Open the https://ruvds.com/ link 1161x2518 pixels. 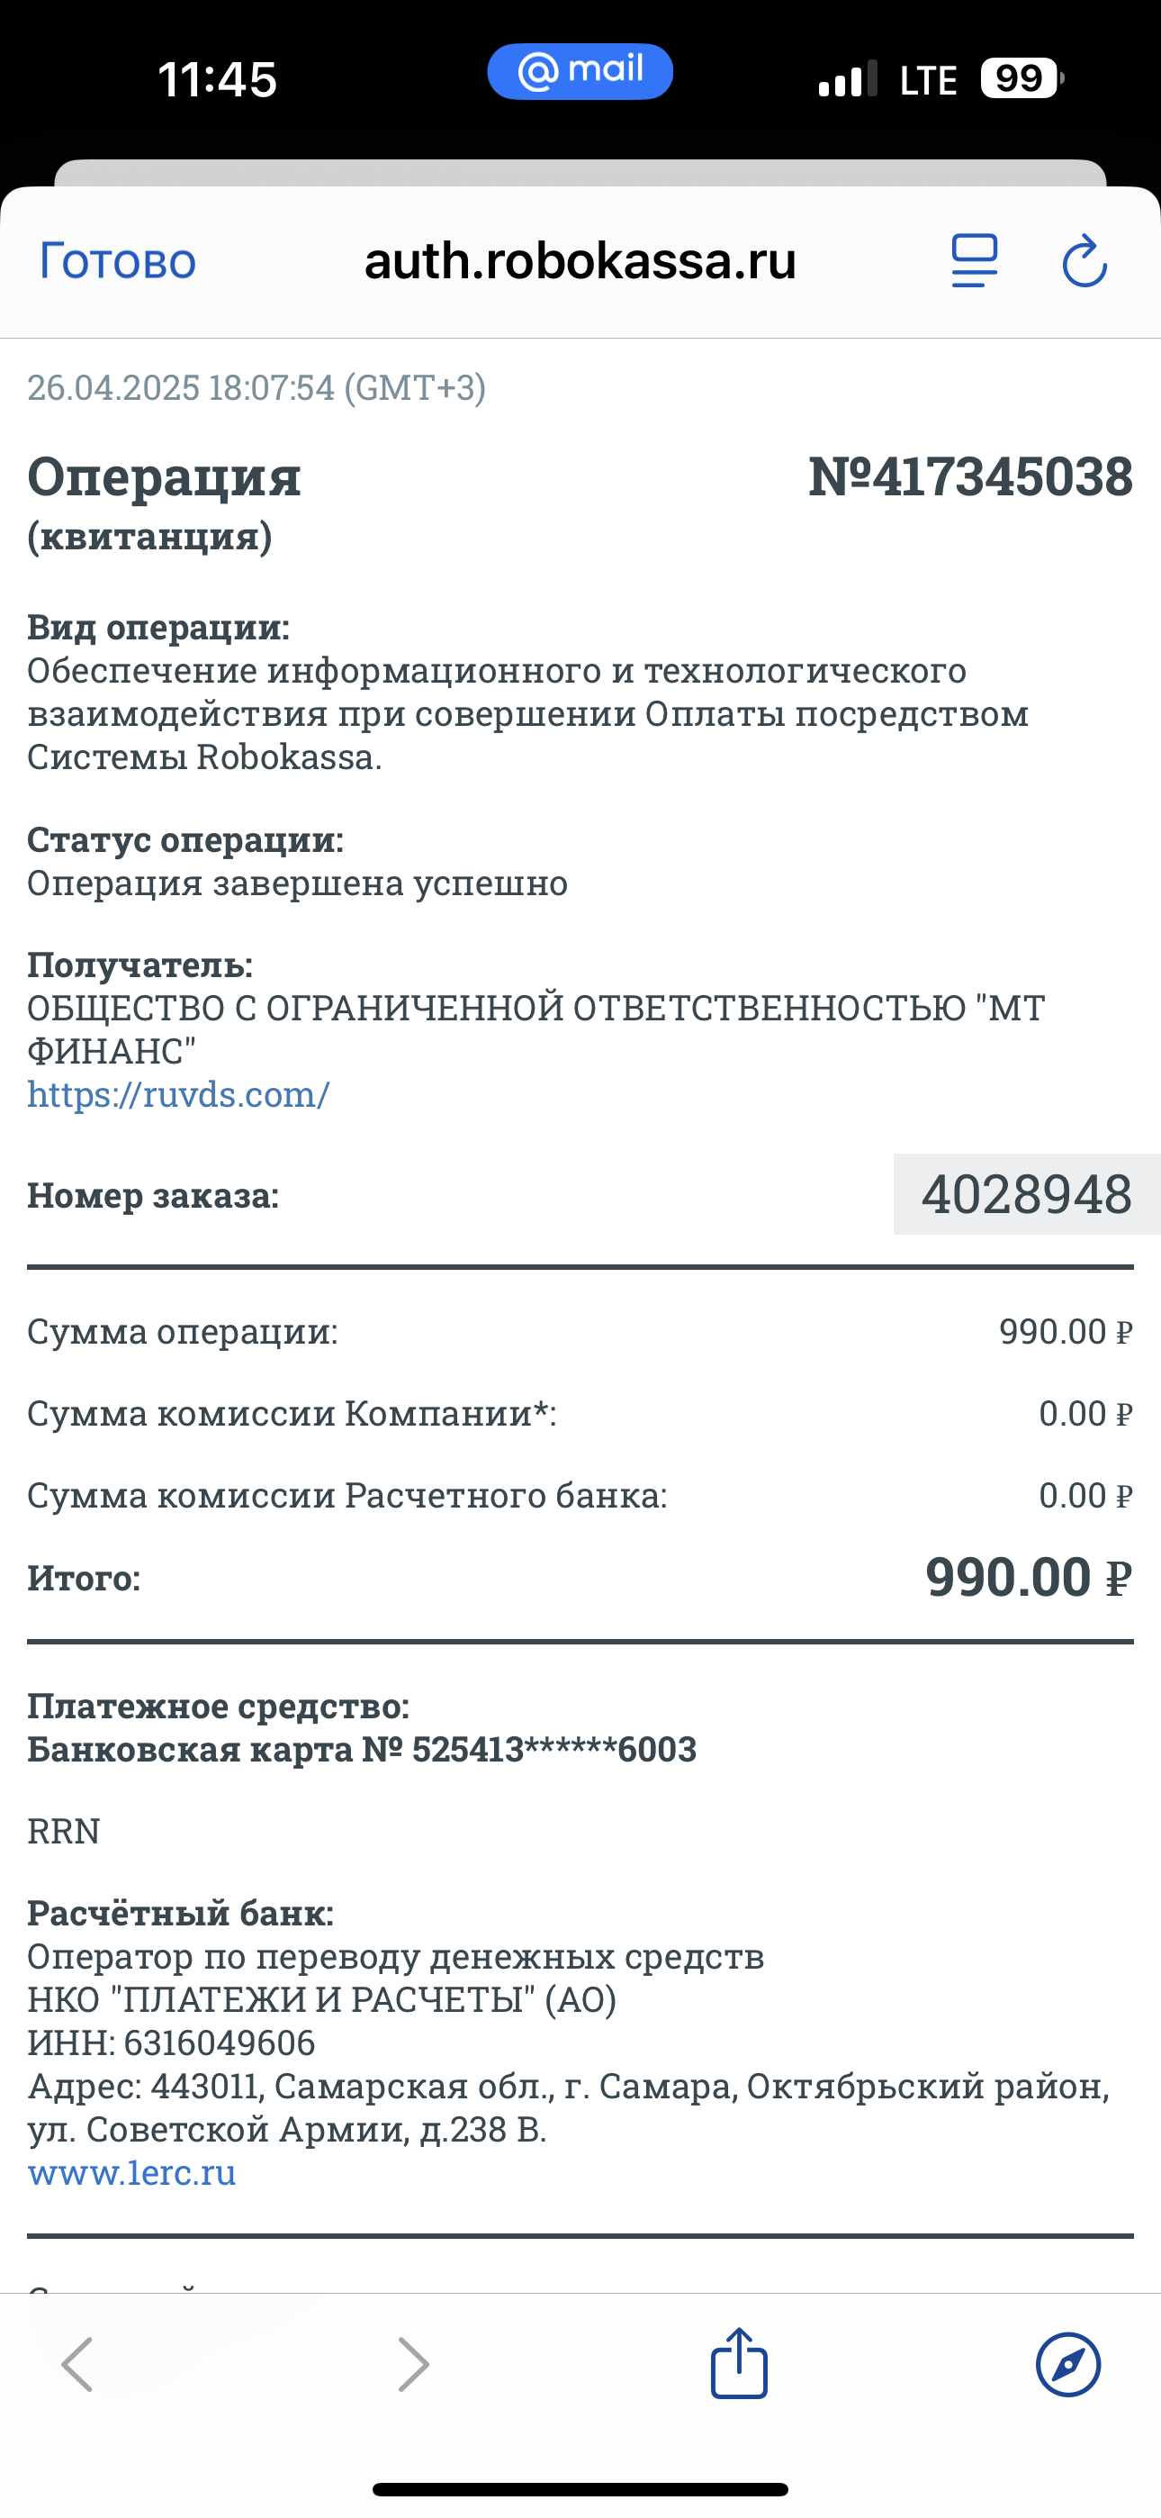[178, 1094]
